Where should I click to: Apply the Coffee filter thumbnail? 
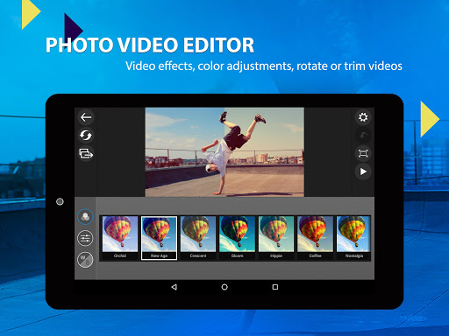click(x=315, y=237)
